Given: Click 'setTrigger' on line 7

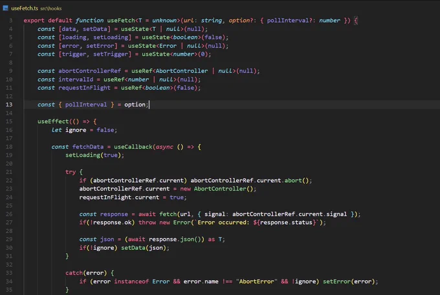Looking at the screenshot, I should coord(111,54).
